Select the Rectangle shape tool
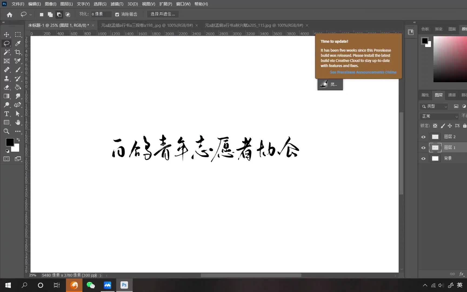Screen dimensions: 467x292 6,122
